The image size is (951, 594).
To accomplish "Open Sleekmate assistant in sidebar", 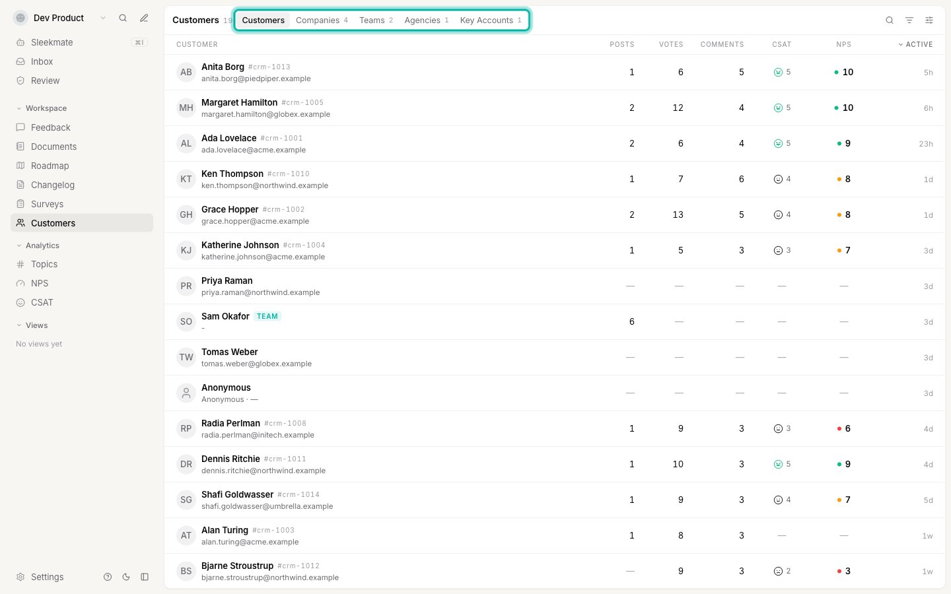I will coord(82,42).
